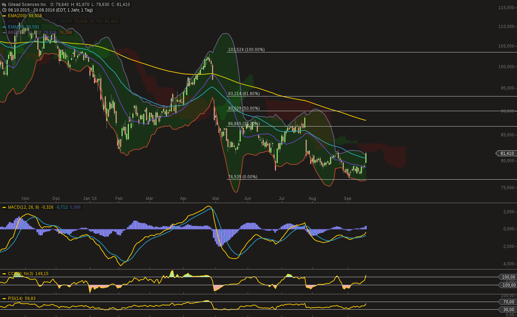Click the Mai label on the time axis
Image resolution: width=517 pixels, height=317 pixels.
coord(216,199)
